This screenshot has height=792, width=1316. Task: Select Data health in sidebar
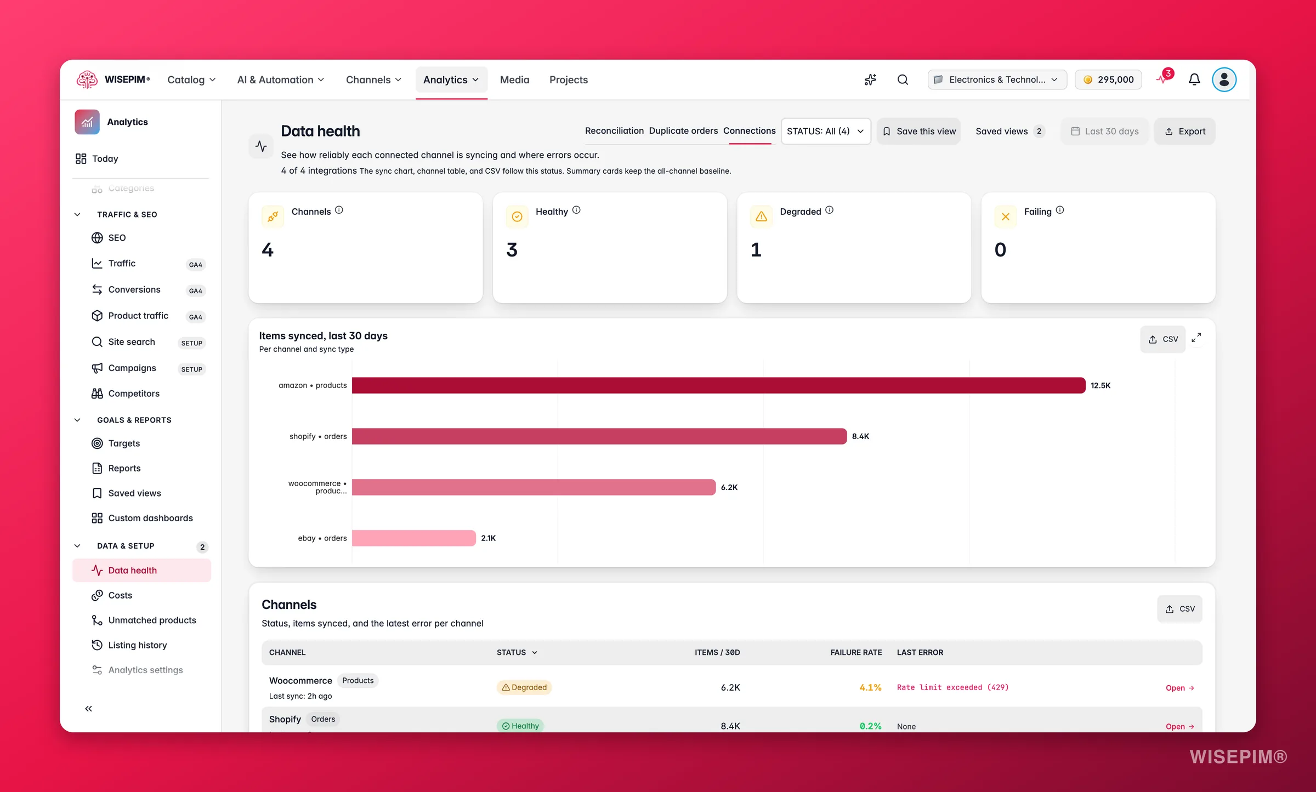click(x=141, y=571)
